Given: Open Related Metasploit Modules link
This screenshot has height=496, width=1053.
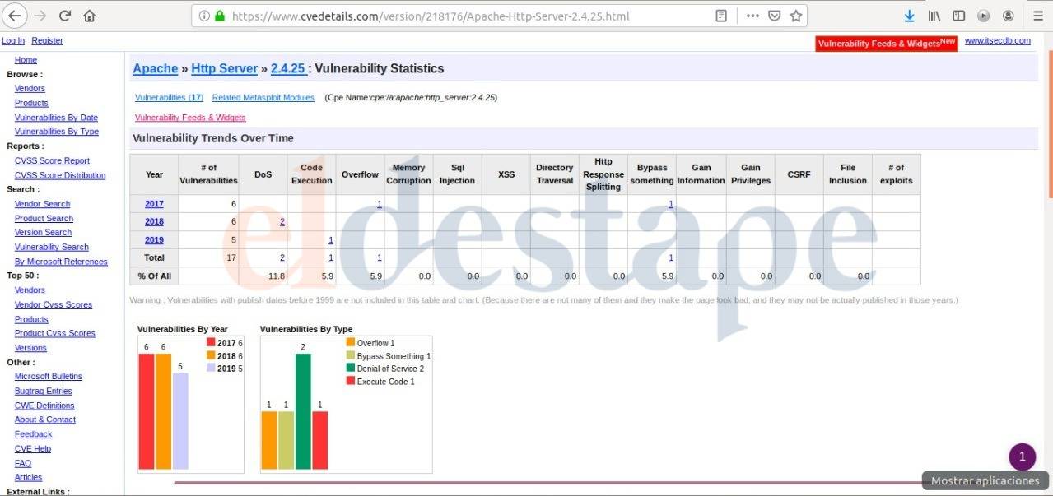Looking at the screenshot, I should pyautogui.click(x=263, y=97).
